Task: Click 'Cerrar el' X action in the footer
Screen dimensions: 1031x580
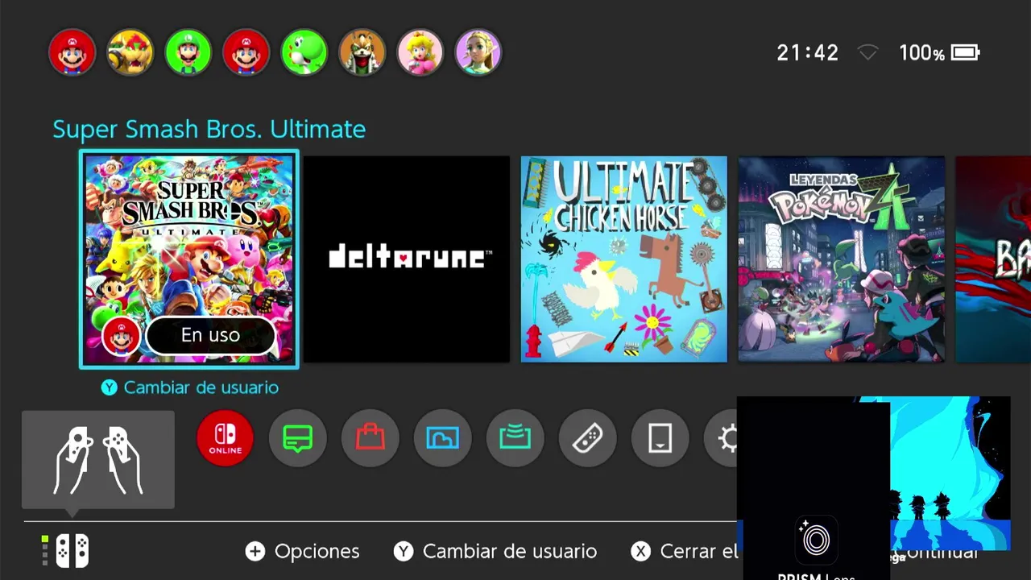Action: pyautogui.click(x=684, y=551)
